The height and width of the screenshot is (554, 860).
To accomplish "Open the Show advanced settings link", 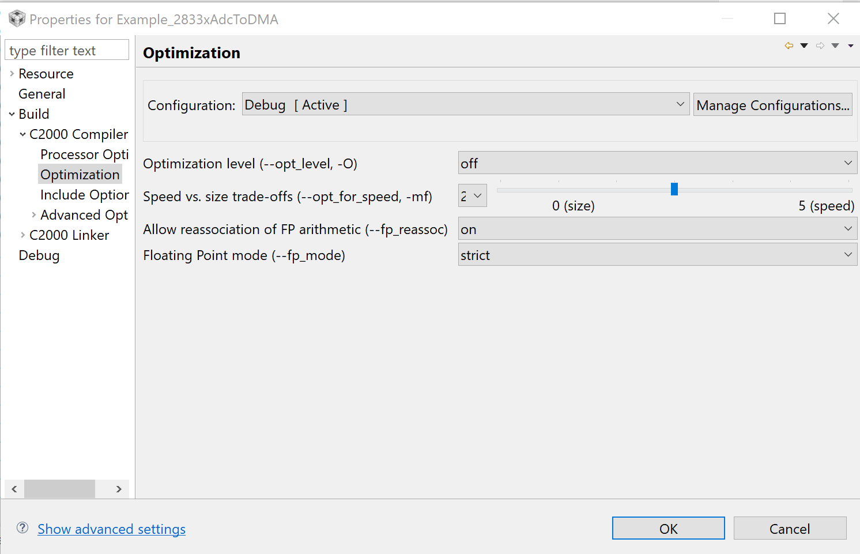I will [x=112, y=529].
